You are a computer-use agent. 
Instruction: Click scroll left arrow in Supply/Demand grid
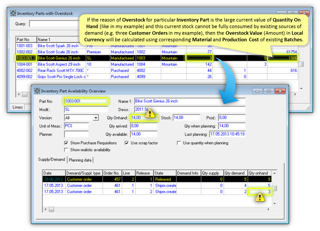[45, 209]
